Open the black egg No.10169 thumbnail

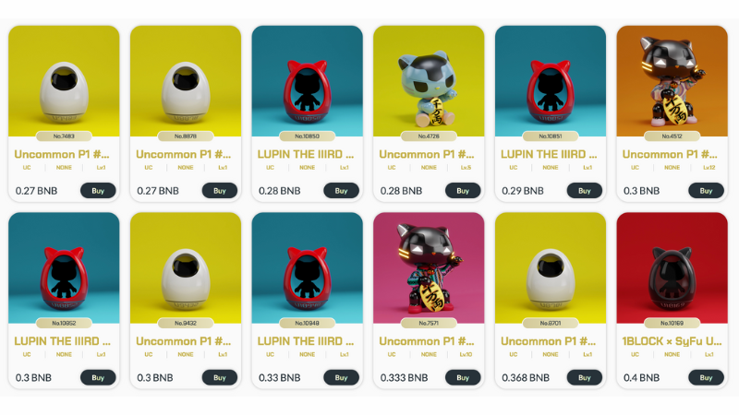click(x=672, y=267)
